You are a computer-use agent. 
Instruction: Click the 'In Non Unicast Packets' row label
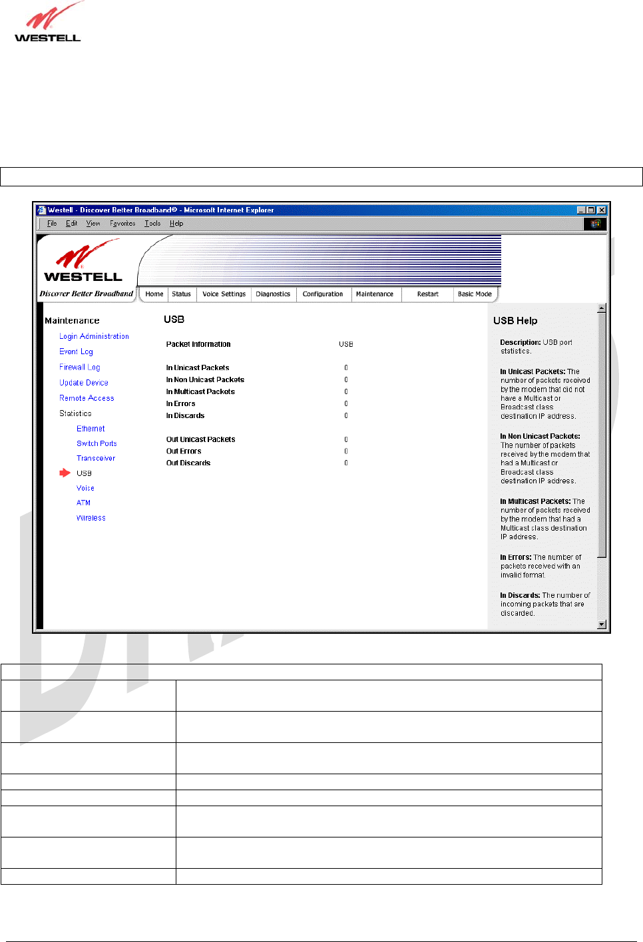[x=205, y=380]
